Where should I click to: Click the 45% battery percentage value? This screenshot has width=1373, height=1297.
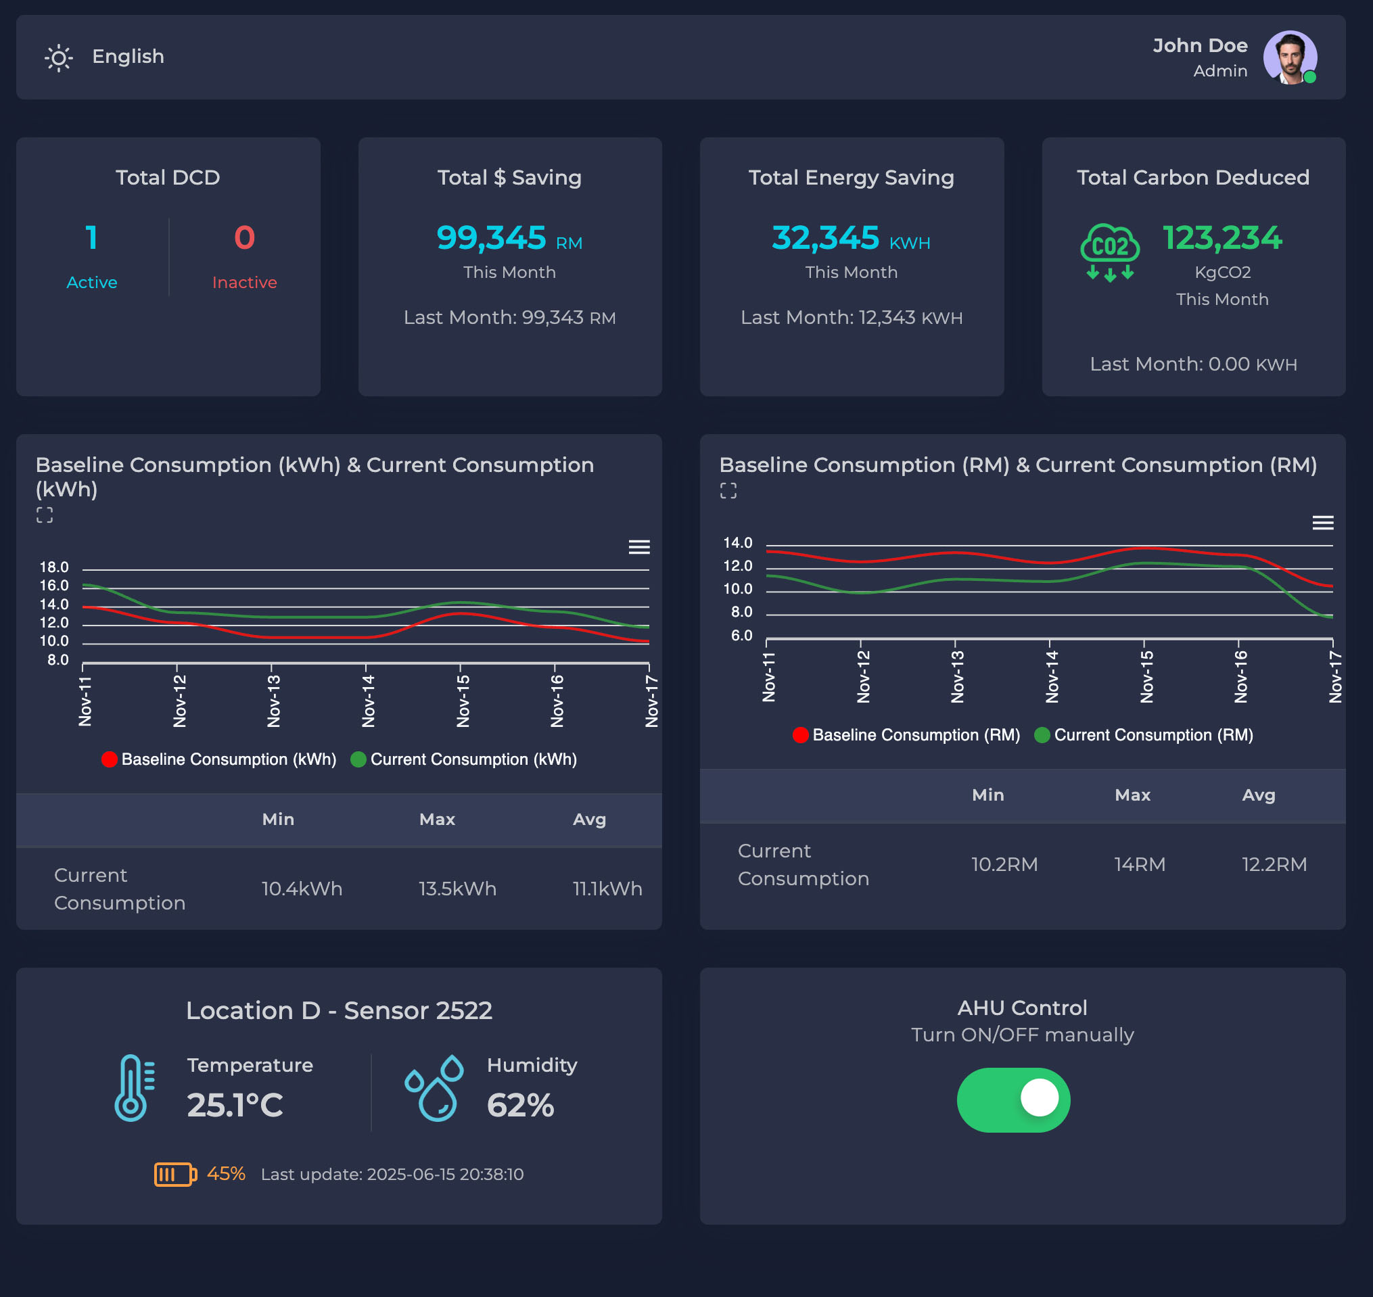pyautogui.click(x=226, y=1174)
